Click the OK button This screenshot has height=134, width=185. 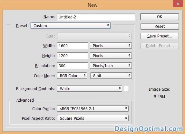(160, 17)
